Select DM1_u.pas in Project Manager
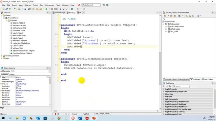Screen dimensions: 216x121 click(173, 32)
